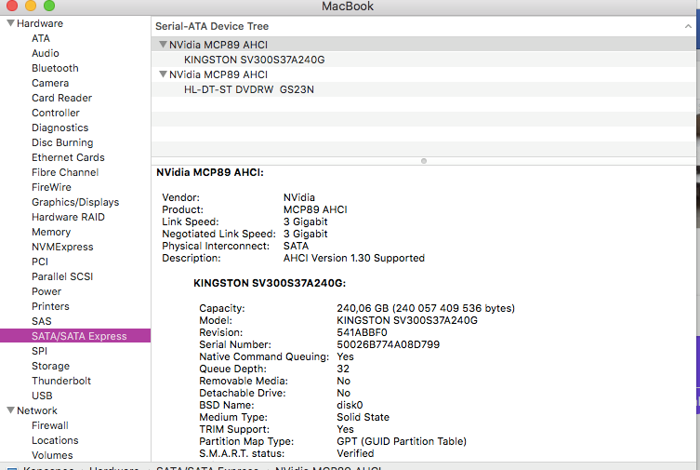Open Fibre Channel category
Viewport: 700px width, 470px height.
[x=65, y=172]
